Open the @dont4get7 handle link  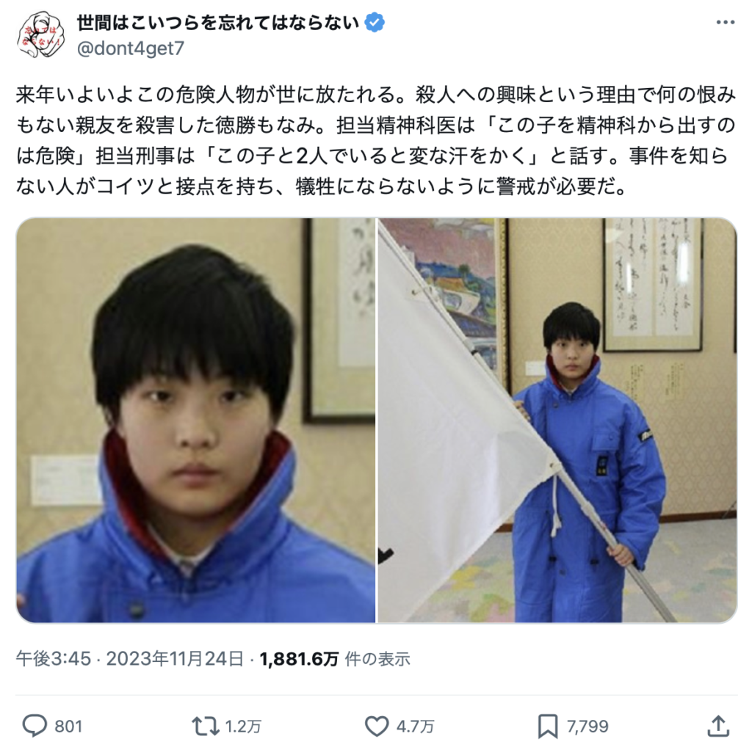131,48
